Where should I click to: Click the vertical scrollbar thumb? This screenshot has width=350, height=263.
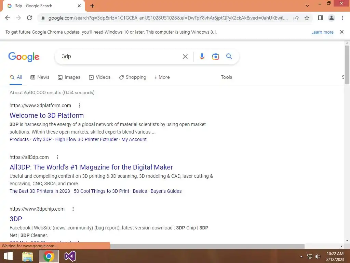pyautogui.click(x=347, y=65)
